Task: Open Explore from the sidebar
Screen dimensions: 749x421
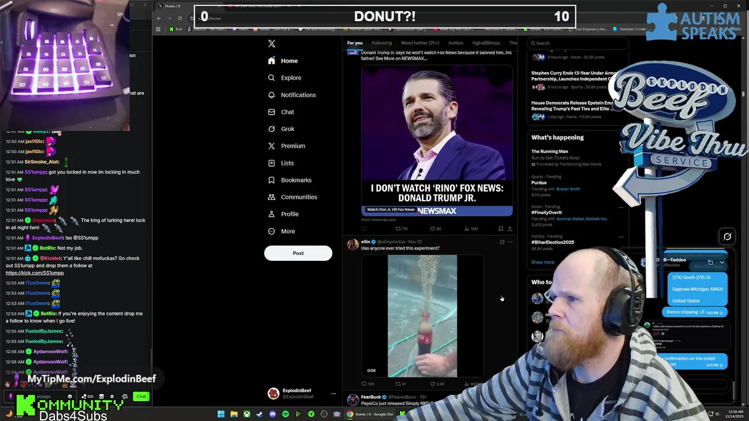Action: (x=284, y=78)
